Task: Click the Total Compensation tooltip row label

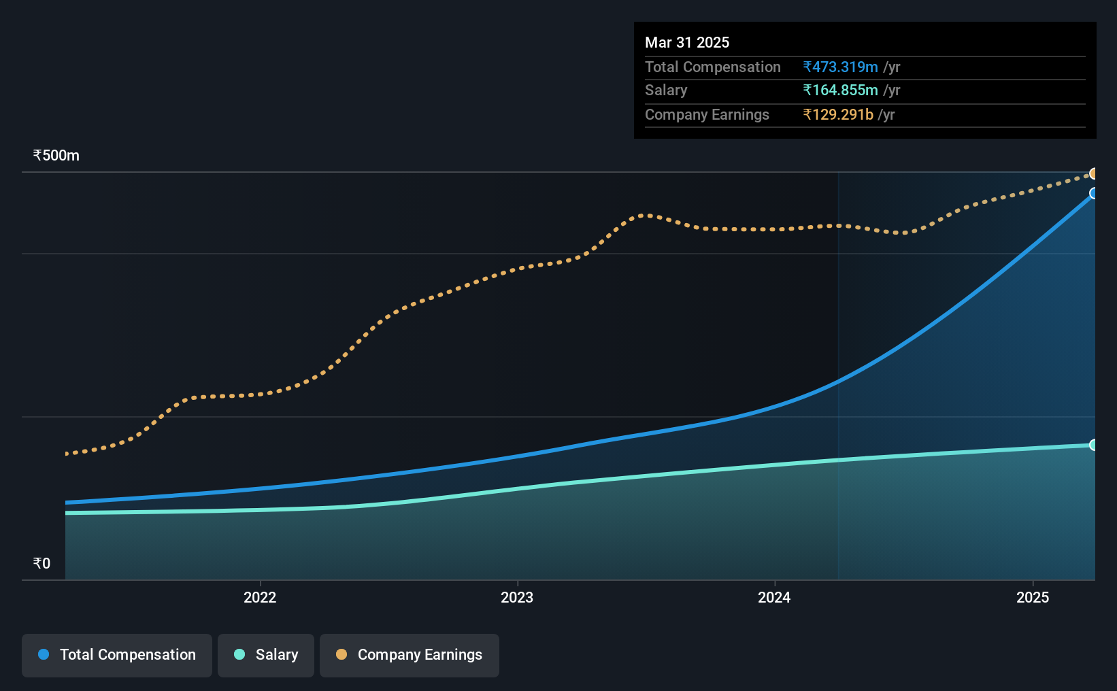Action: coord(713,67)
